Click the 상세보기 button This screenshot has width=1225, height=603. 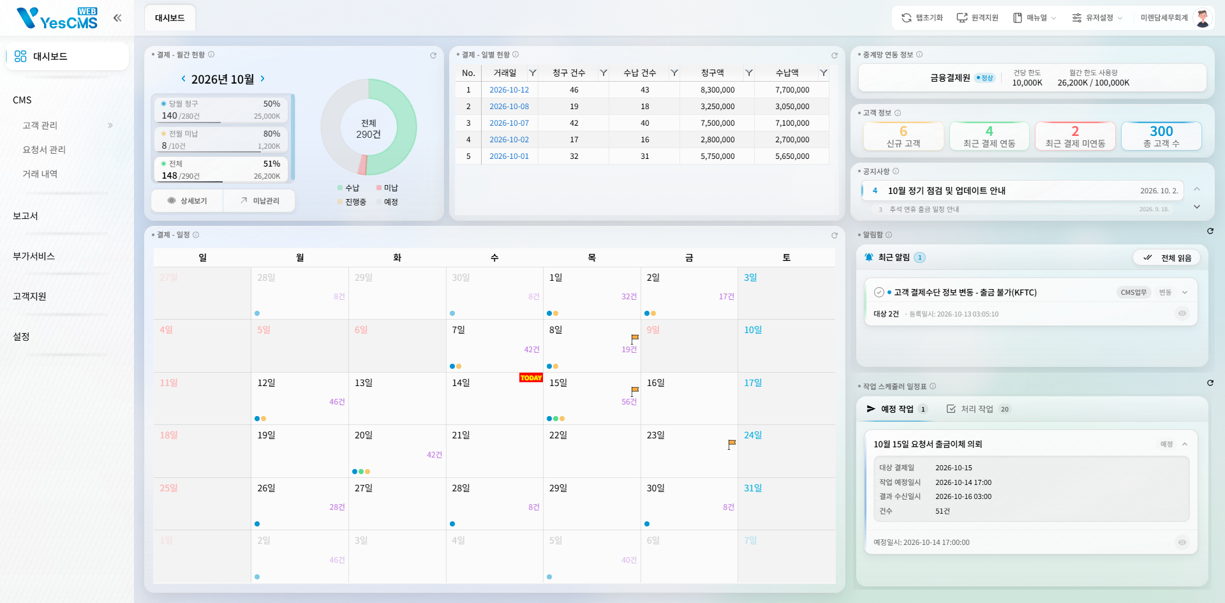pyautogui.click(x=188, y=200)
